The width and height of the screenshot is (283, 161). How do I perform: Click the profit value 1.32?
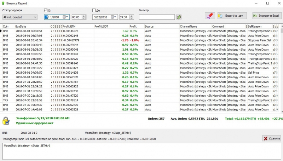[125, 73]
